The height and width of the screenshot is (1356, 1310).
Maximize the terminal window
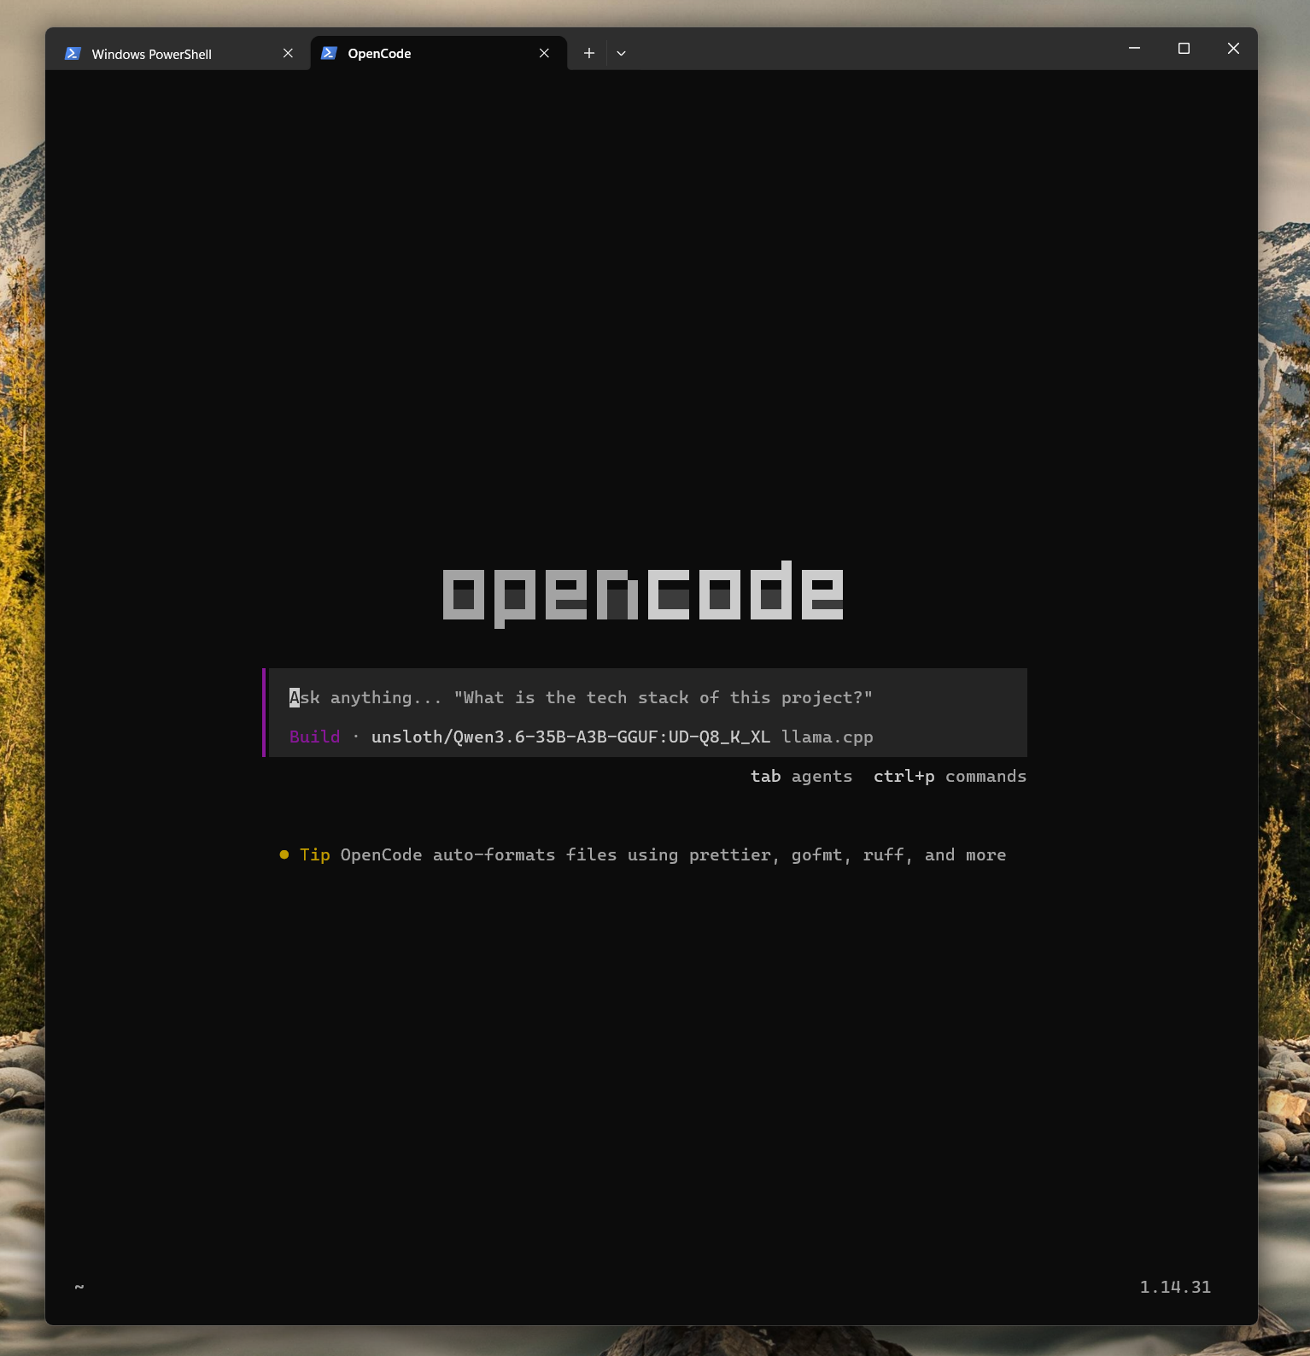pos(1184,49)
